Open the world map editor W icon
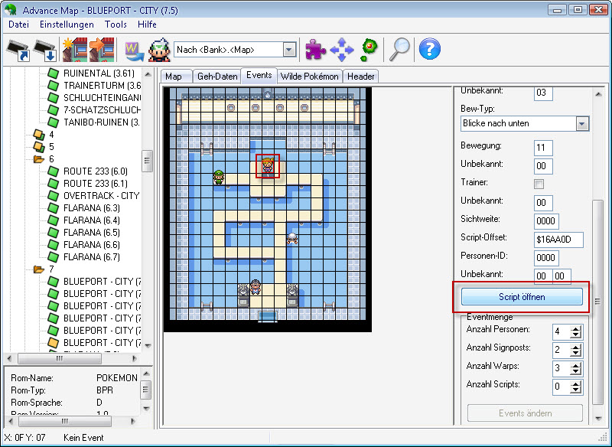 [133, 51]
